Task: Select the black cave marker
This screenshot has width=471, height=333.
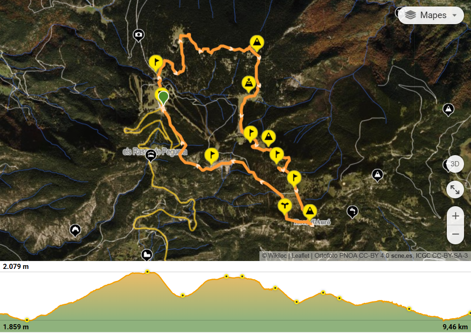Action: click(75, 231)
